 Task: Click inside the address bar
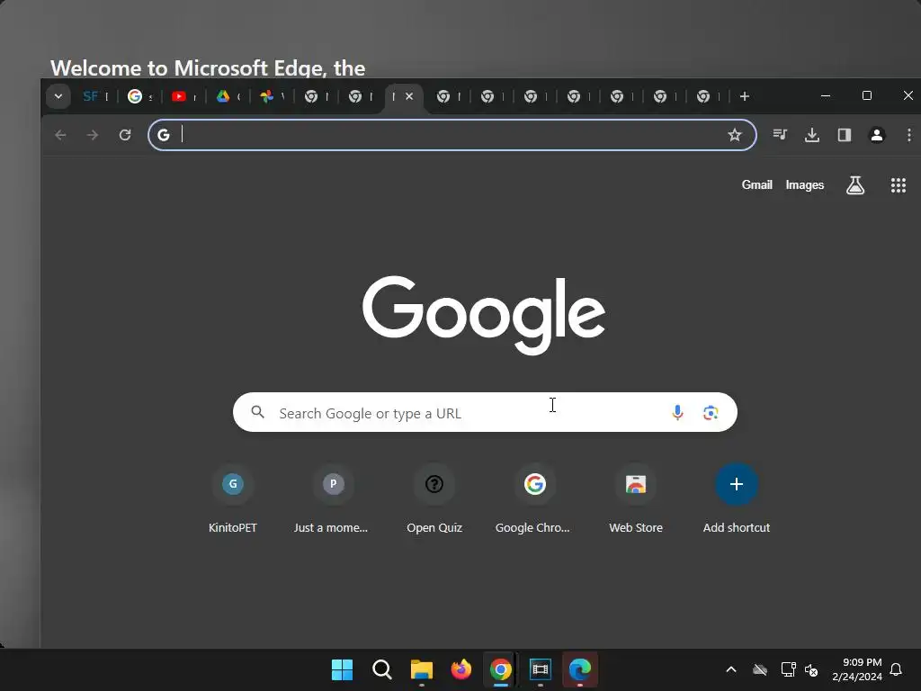(452, 135)
